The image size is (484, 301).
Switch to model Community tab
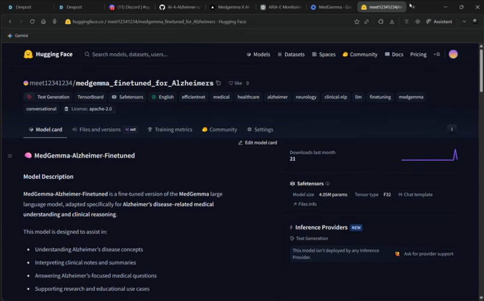(219, 130)
